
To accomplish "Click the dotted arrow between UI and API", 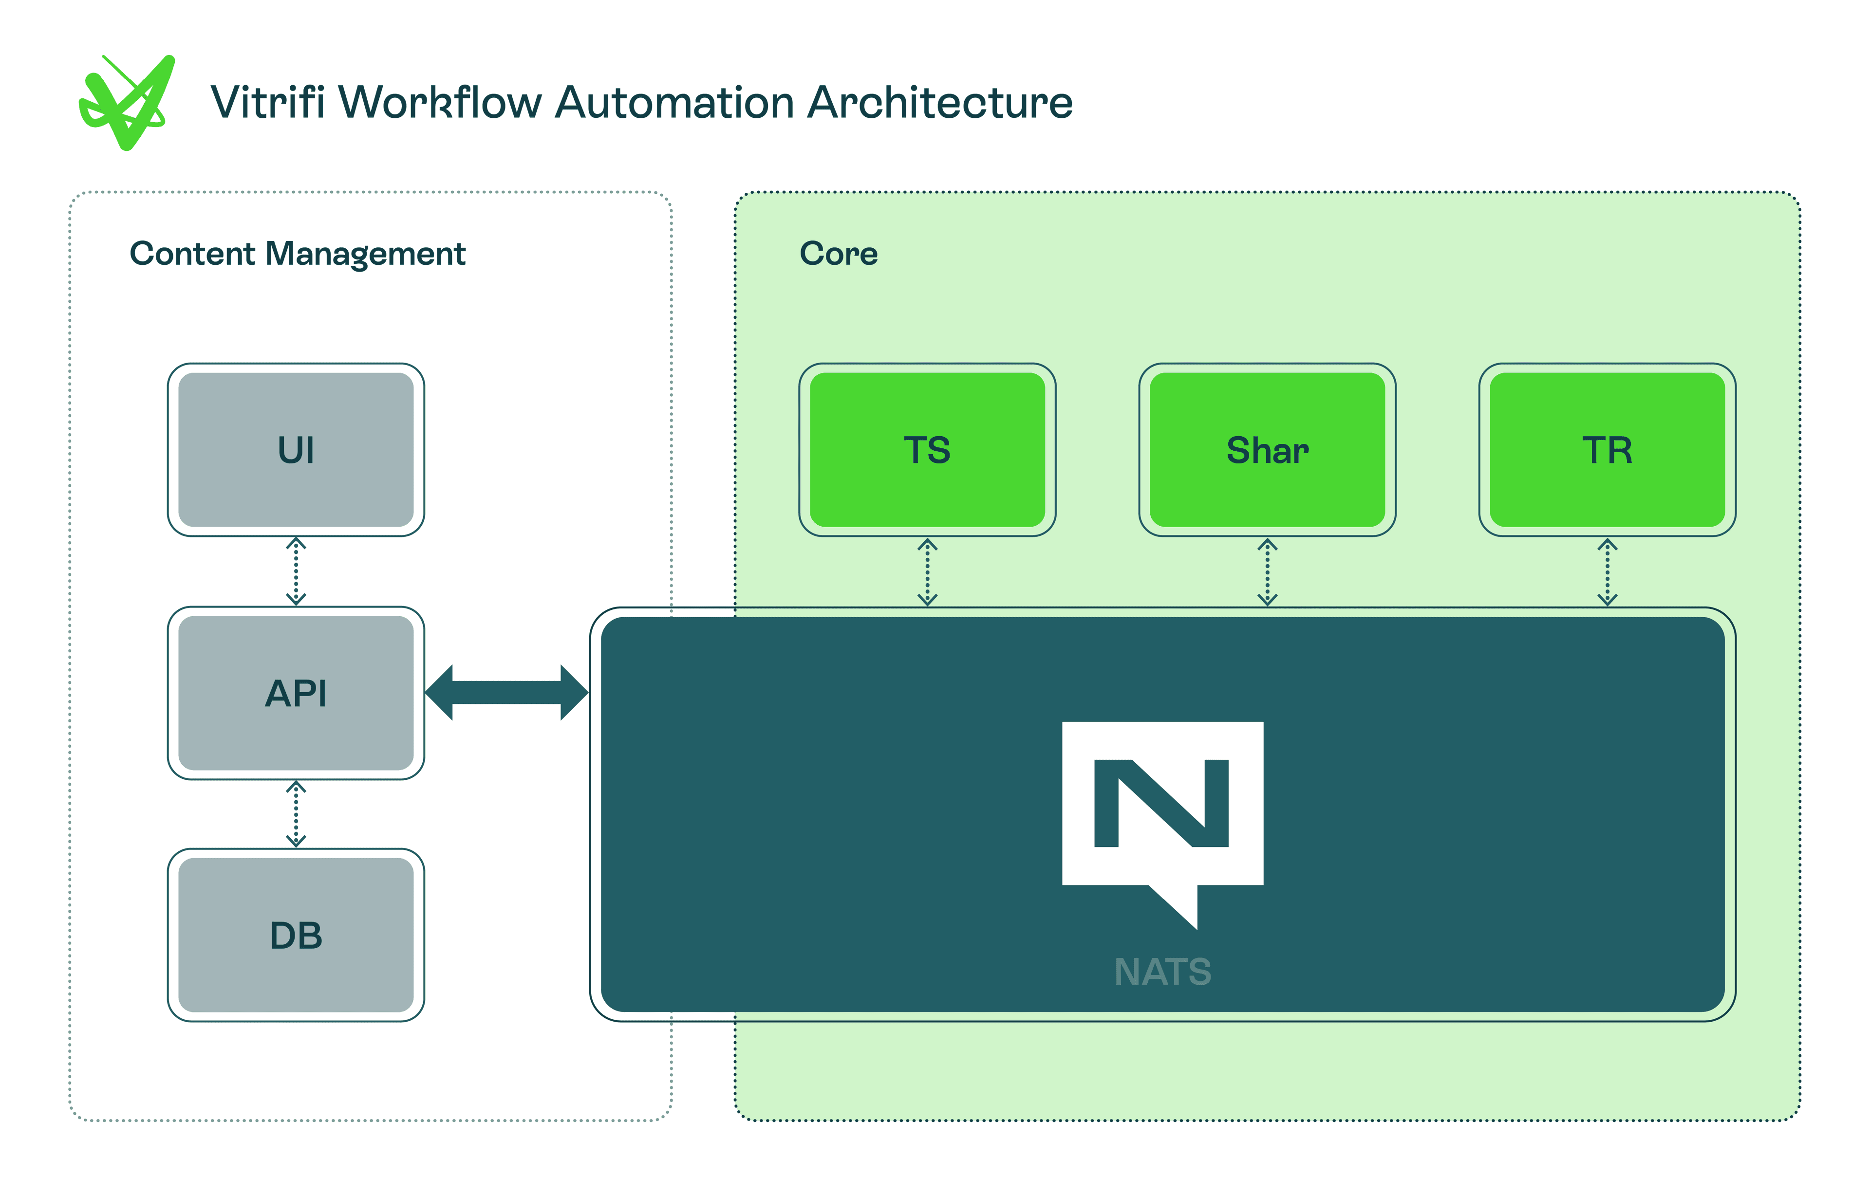I will point(296,571).
